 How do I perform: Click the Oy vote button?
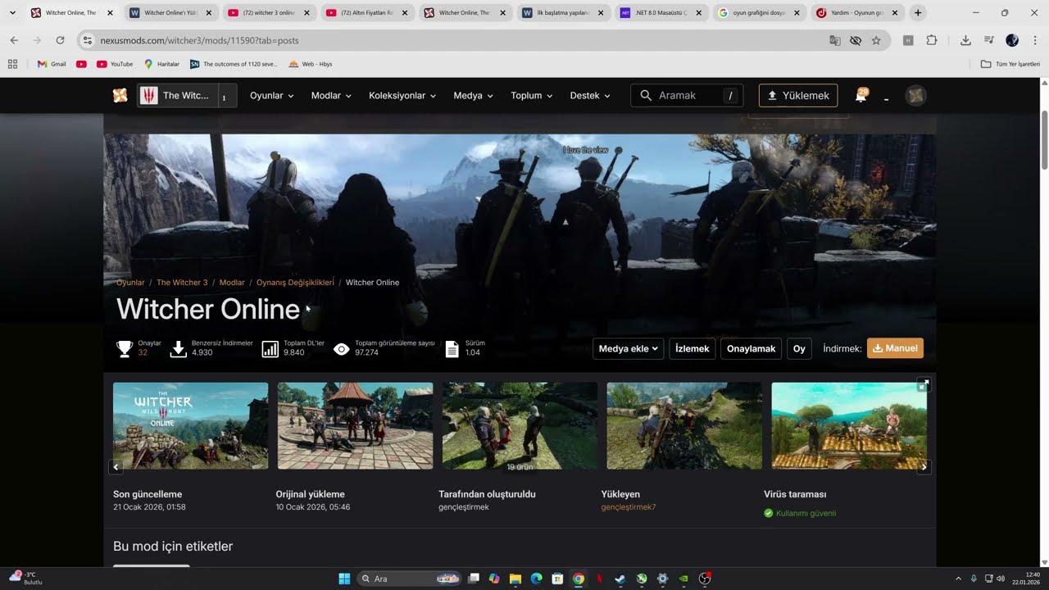pyautogui.click(x=799, y=349)
